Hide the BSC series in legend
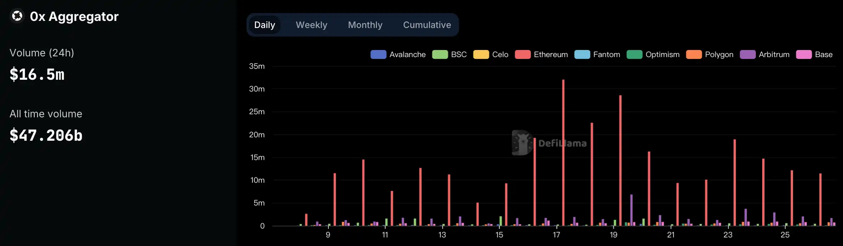The image size is (843, 246). [449, 55]
